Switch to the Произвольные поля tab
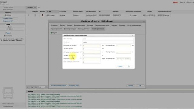 click(x=102, y=25)
